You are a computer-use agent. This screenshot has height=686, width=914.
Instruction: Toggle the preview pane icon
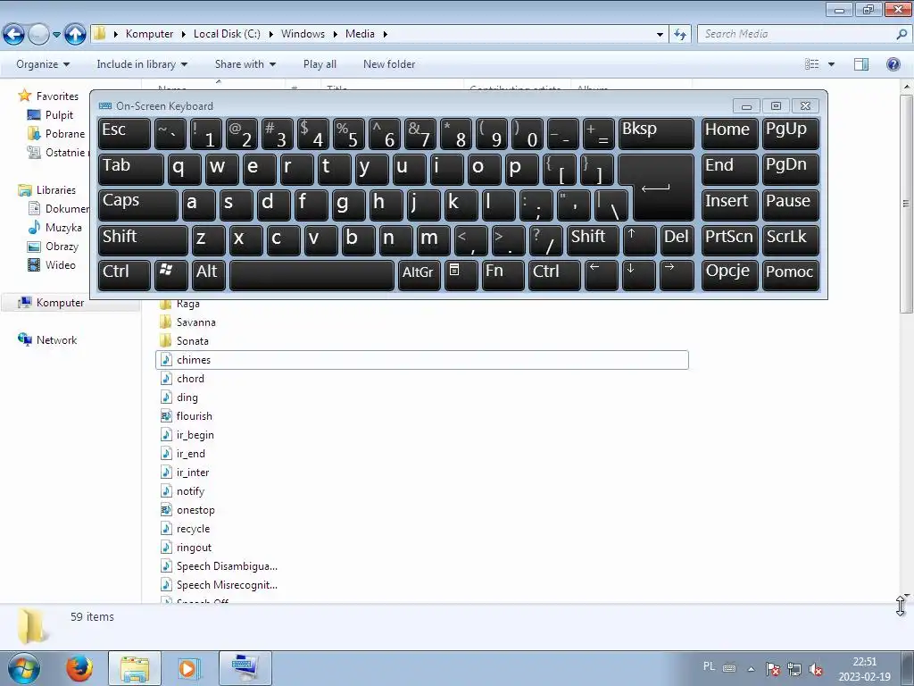click(x=861, y=64)
